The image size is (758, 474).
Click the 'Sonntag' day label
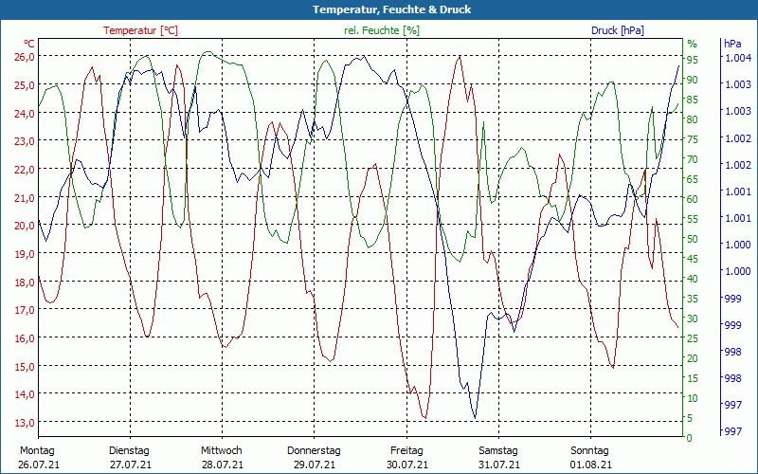tap(591, 450)
